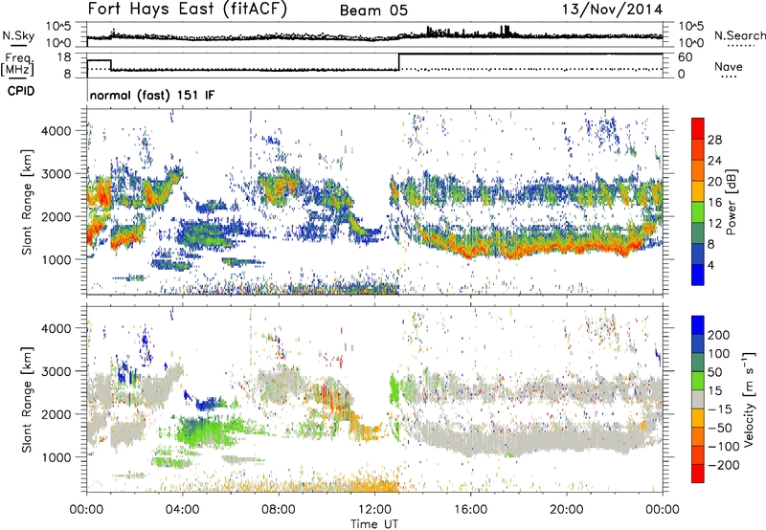Click the red bottom segment of Velocity colorbar
The height and width of the screenshot is (530, 766).
(698, 474)
